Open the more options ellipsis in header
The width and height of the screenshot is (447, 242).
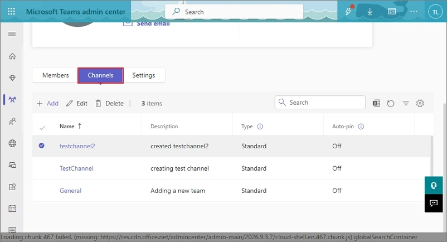tap(414, 12)
